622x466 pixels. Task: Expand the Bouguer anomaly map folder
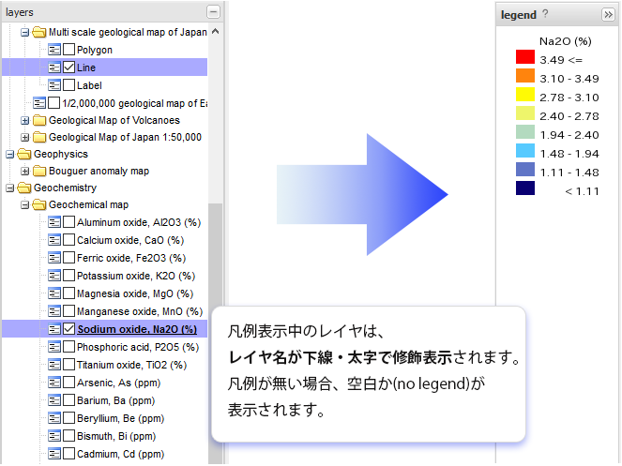(x=25, y=171)
